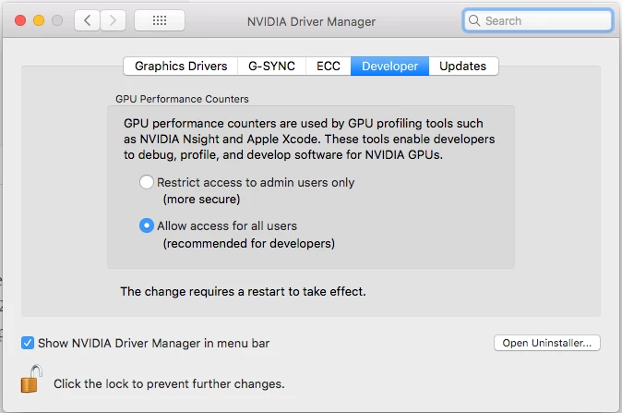Viewport: 622px width, 413px height.
Task: Select the Developer tab
Action: click(390, 66)
